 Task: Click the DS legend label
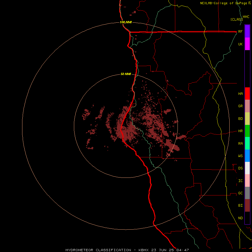pos(241,168)
